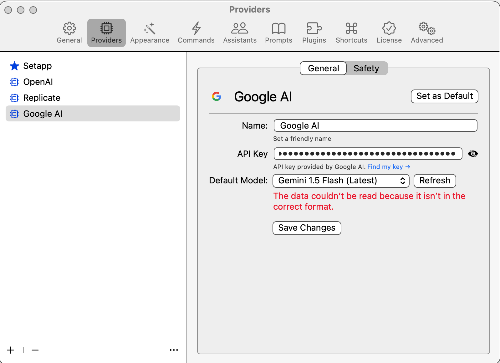Remove selected provider with minus button
500x363 pixels.
(x=35, y=350)
